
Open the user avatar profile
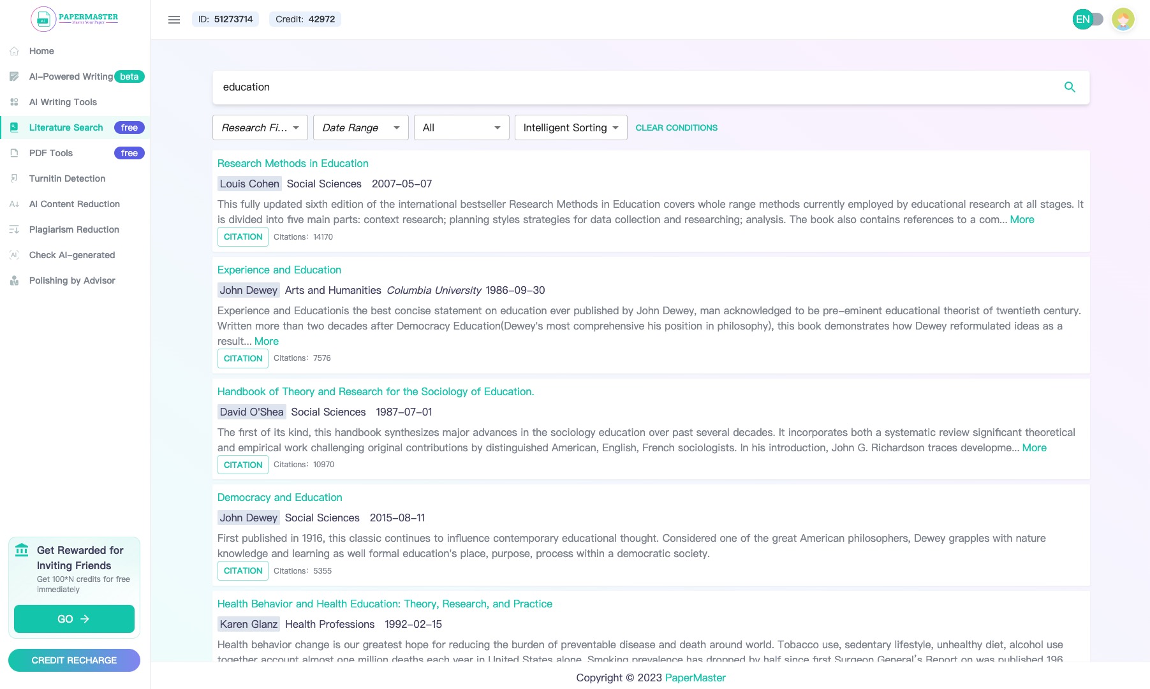tap(1123, 20)
